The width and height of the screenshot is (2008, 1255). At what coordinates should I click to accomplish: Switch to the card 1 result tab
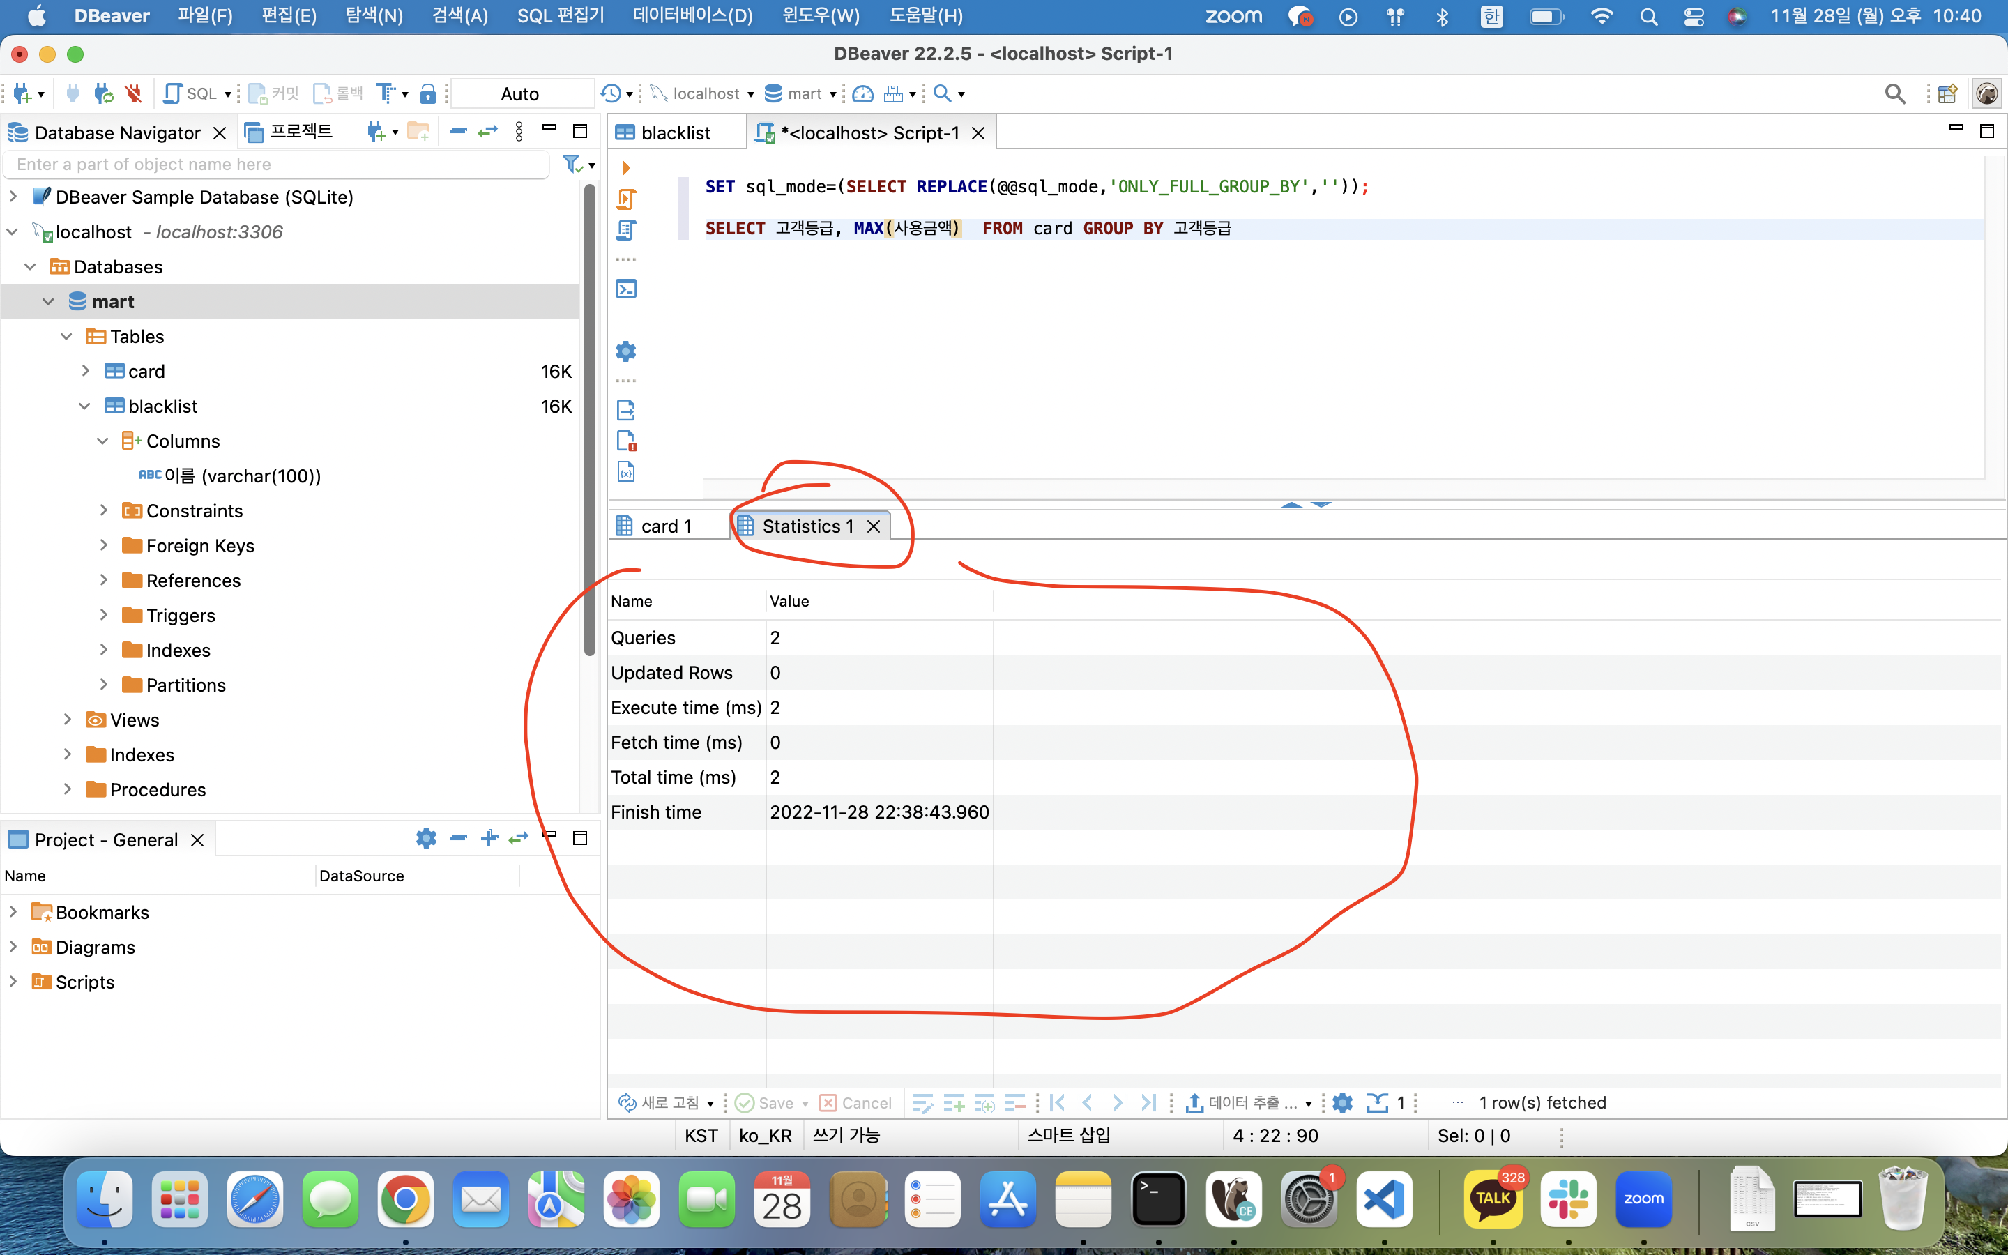pyautogui.click(x=667, y=526)
